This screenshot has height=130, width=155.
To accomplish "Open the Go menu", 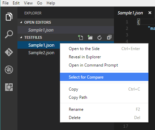I will tap(39, 3).
